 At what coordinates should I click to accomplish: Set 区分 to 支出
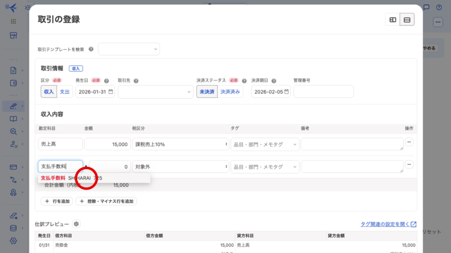tap(65, 92)
